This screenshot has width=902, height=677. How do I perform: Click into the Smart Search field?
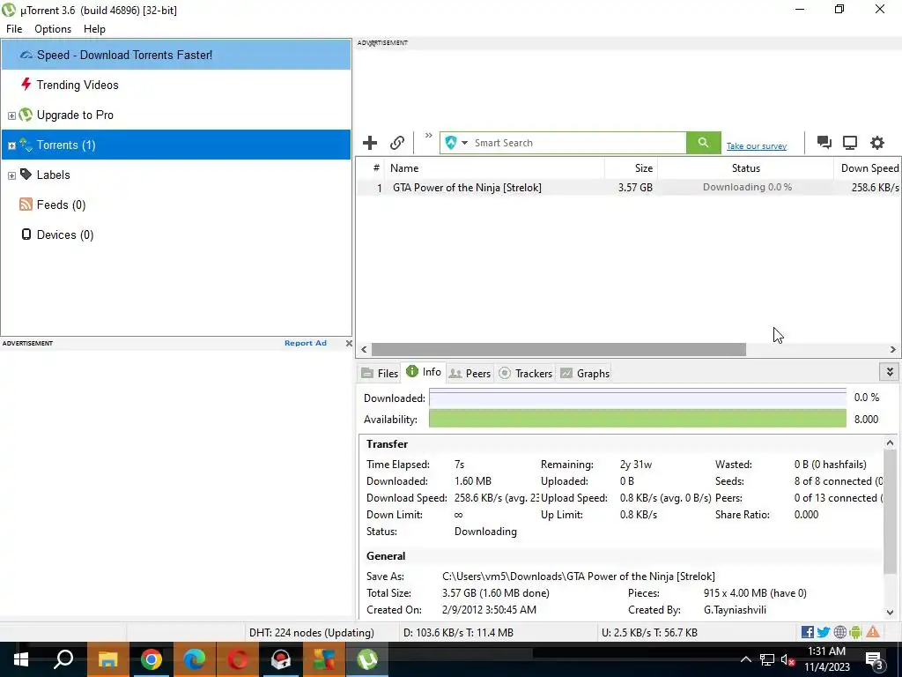(578, 143)
